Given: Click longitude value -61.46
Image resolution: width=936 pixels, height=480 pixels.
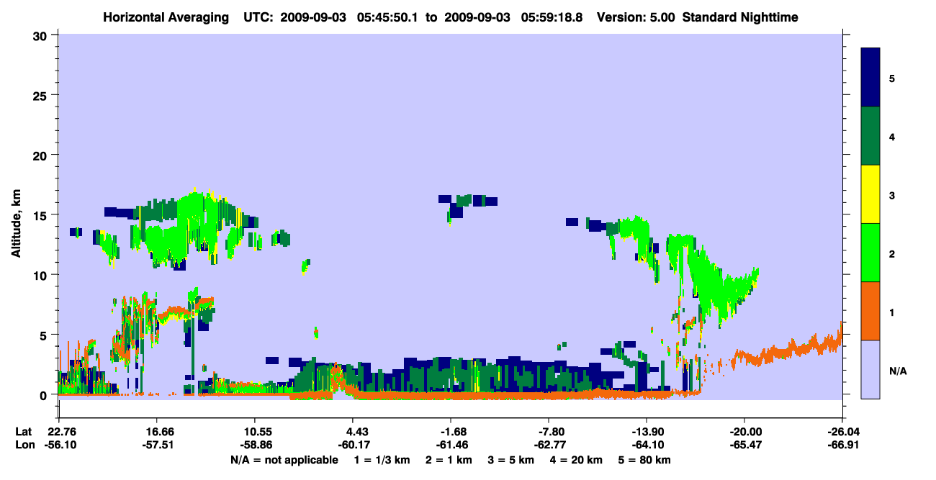Looking at the screenshot, I should pyautogui.click(x=451, y=445).
